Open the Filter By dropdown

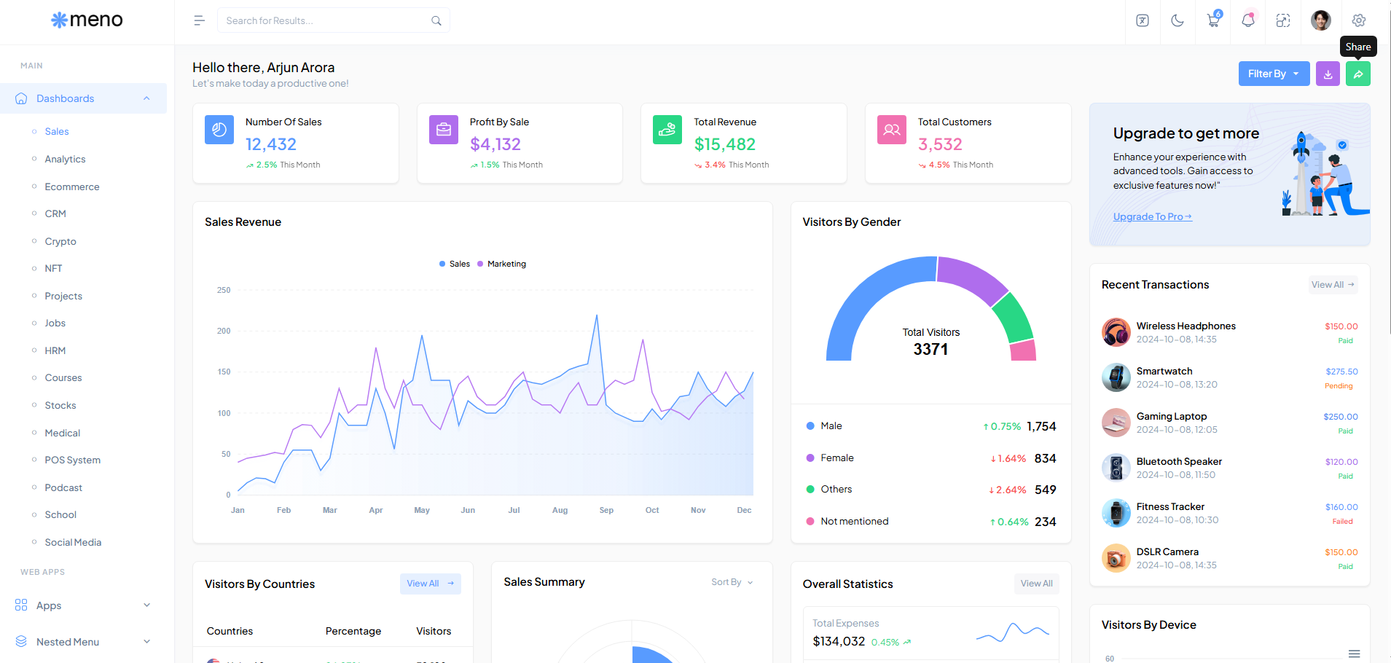tap(1274, 74)
